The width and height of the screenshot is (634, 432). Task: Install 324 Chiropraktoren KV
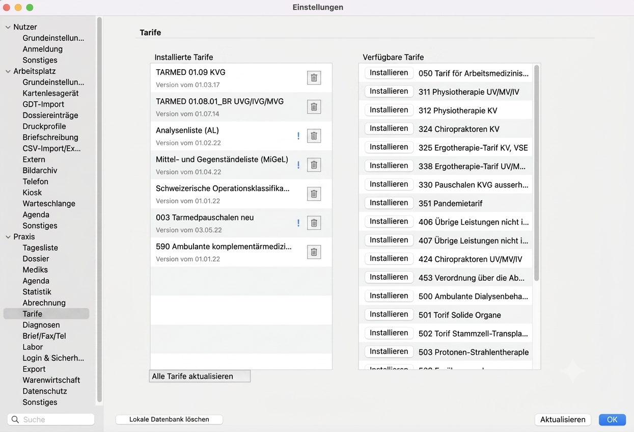(389, 128)
